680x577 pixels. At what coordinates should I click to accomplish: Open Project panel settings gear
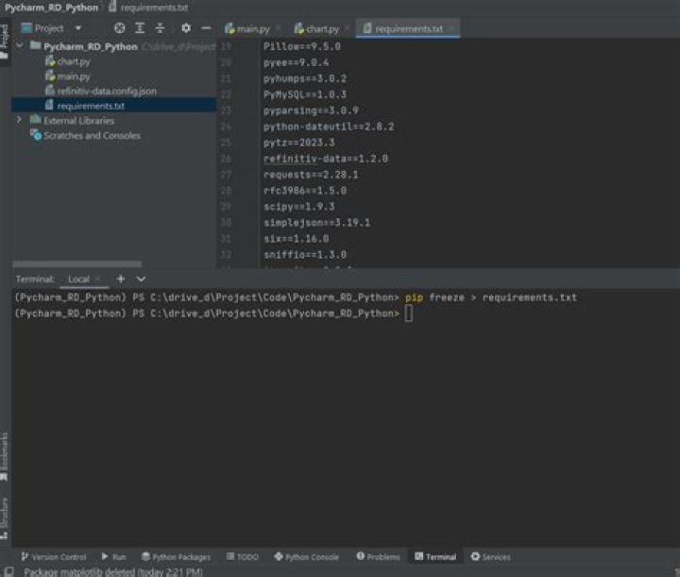click(x=186, y=28)
